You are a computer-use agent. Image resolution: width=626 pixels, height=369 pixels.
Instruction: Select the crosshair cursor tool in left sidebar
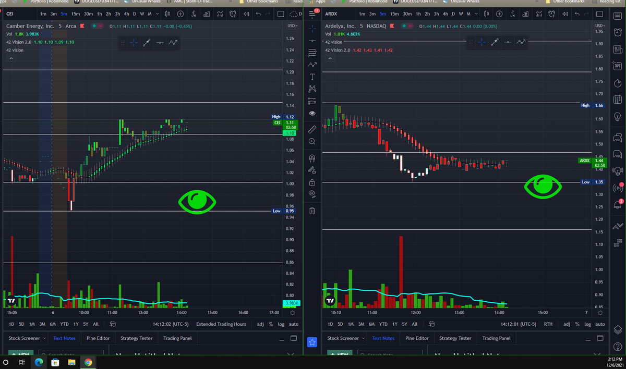coord(312,28)
